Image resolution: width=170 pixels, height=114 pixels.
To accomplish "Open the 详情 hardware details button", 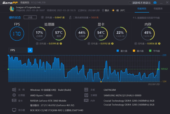I will [30, 17].
